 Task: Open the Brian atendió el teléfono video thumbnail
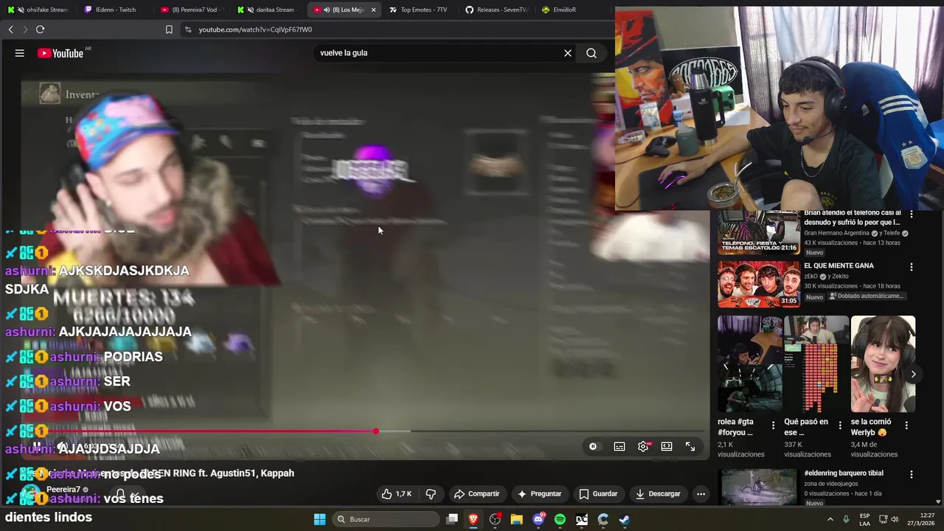pos(759,232)
